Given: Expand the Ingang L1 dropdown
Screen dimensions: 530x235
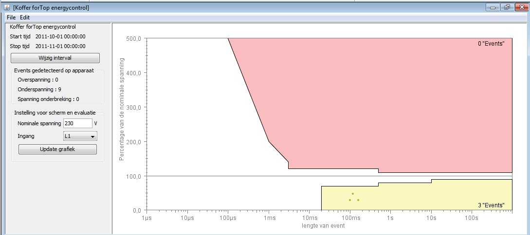Looking at the screenshot, I should [80, 136].
